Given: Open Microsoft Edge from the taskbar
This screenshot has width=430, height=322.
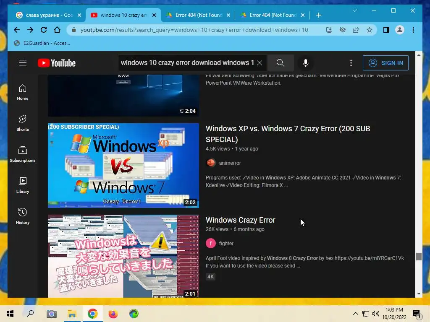Looking at the screenshot, I should coord(134,314).
